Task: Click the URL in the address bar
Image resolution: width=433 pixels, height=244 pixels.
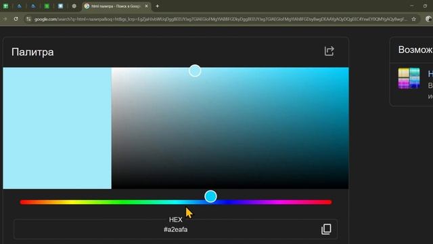Action: 221,19
